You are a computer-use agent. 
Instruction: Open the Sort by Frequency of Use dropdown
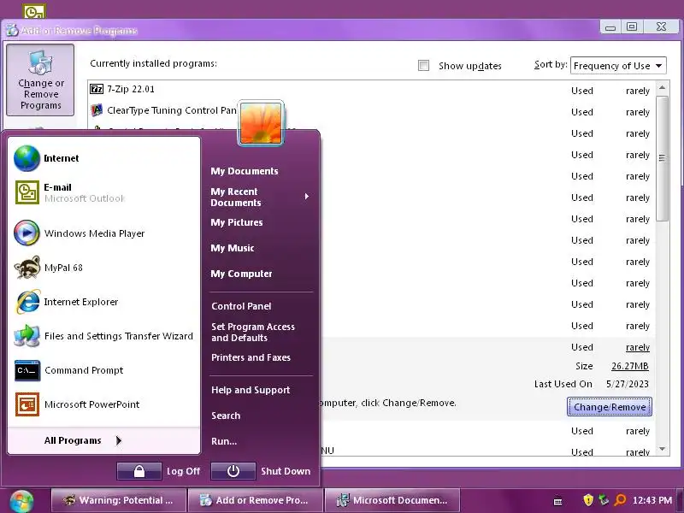click(x=618, y=66)
